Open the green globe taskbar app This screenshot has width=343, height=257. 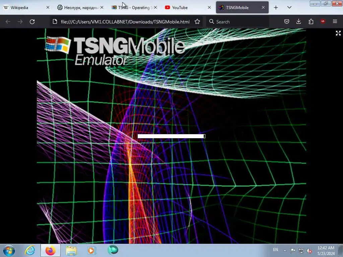(113, 250)
